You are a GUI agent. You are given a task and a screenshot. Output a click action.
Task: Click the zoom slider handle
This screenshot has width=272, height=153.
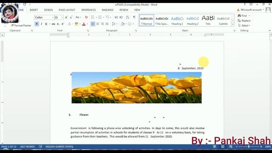[249, 147]
